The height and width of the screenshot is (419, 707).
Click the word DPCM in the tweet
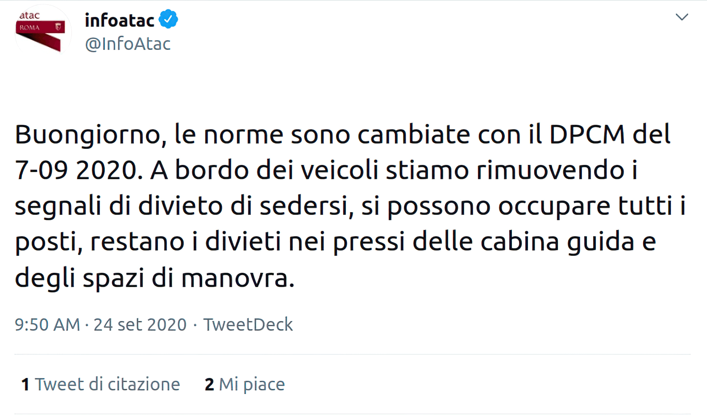point(587,135)
